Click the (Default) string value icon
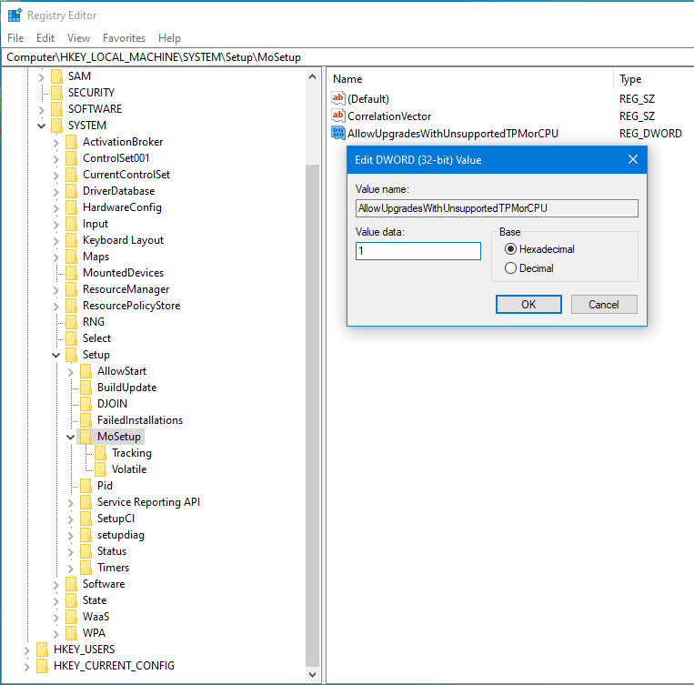This screenshot has width=694, height=685. 338,98
